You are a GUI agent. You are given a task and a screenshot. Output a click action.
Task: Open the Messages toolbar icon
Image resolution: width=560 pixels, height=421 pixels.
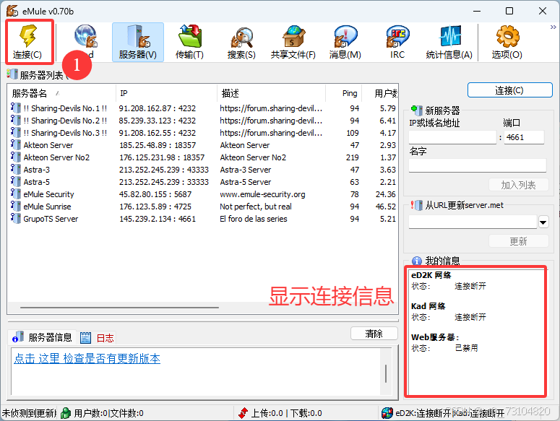345,36
